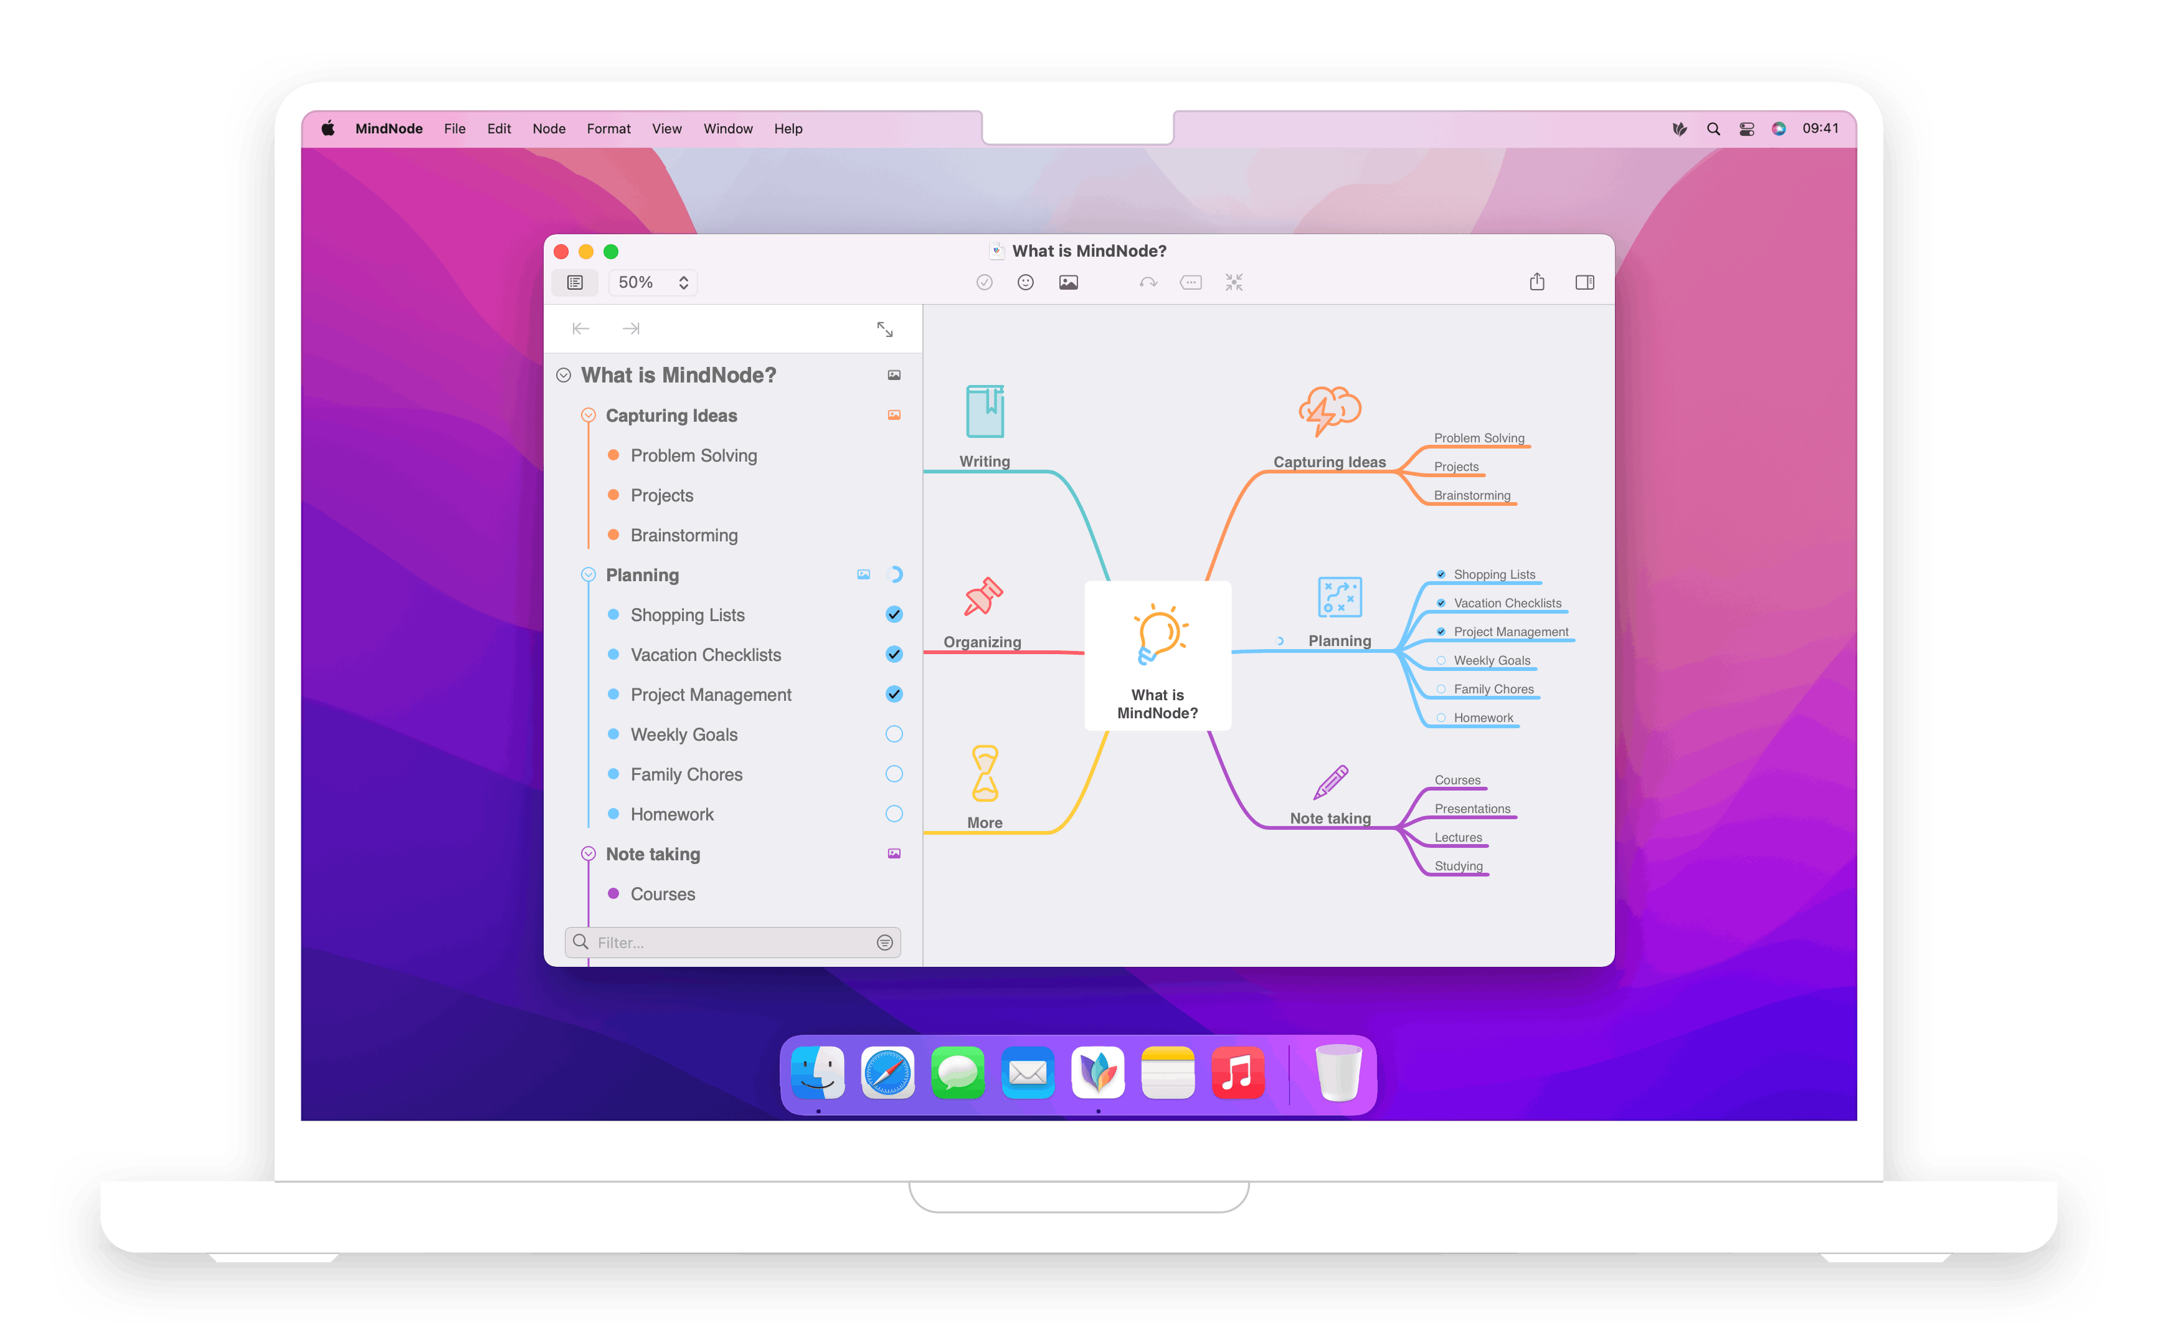This screenshot has width=2158, height=1335.
Task: Check the Homework task in outline
Action: click(893, 814)
